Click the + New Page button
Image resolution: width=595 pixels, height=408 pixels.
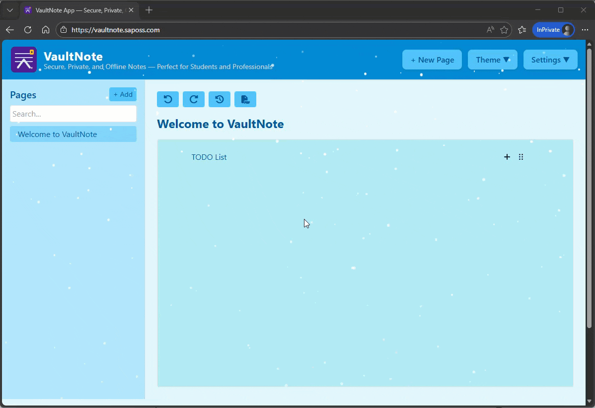tap(432, 60)
